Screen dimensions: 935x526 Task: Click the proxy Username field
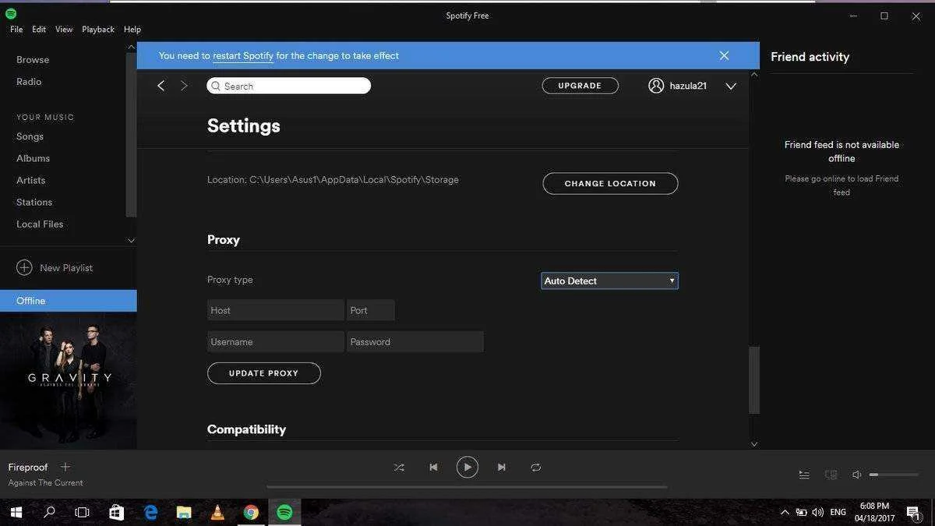point(276,341)
